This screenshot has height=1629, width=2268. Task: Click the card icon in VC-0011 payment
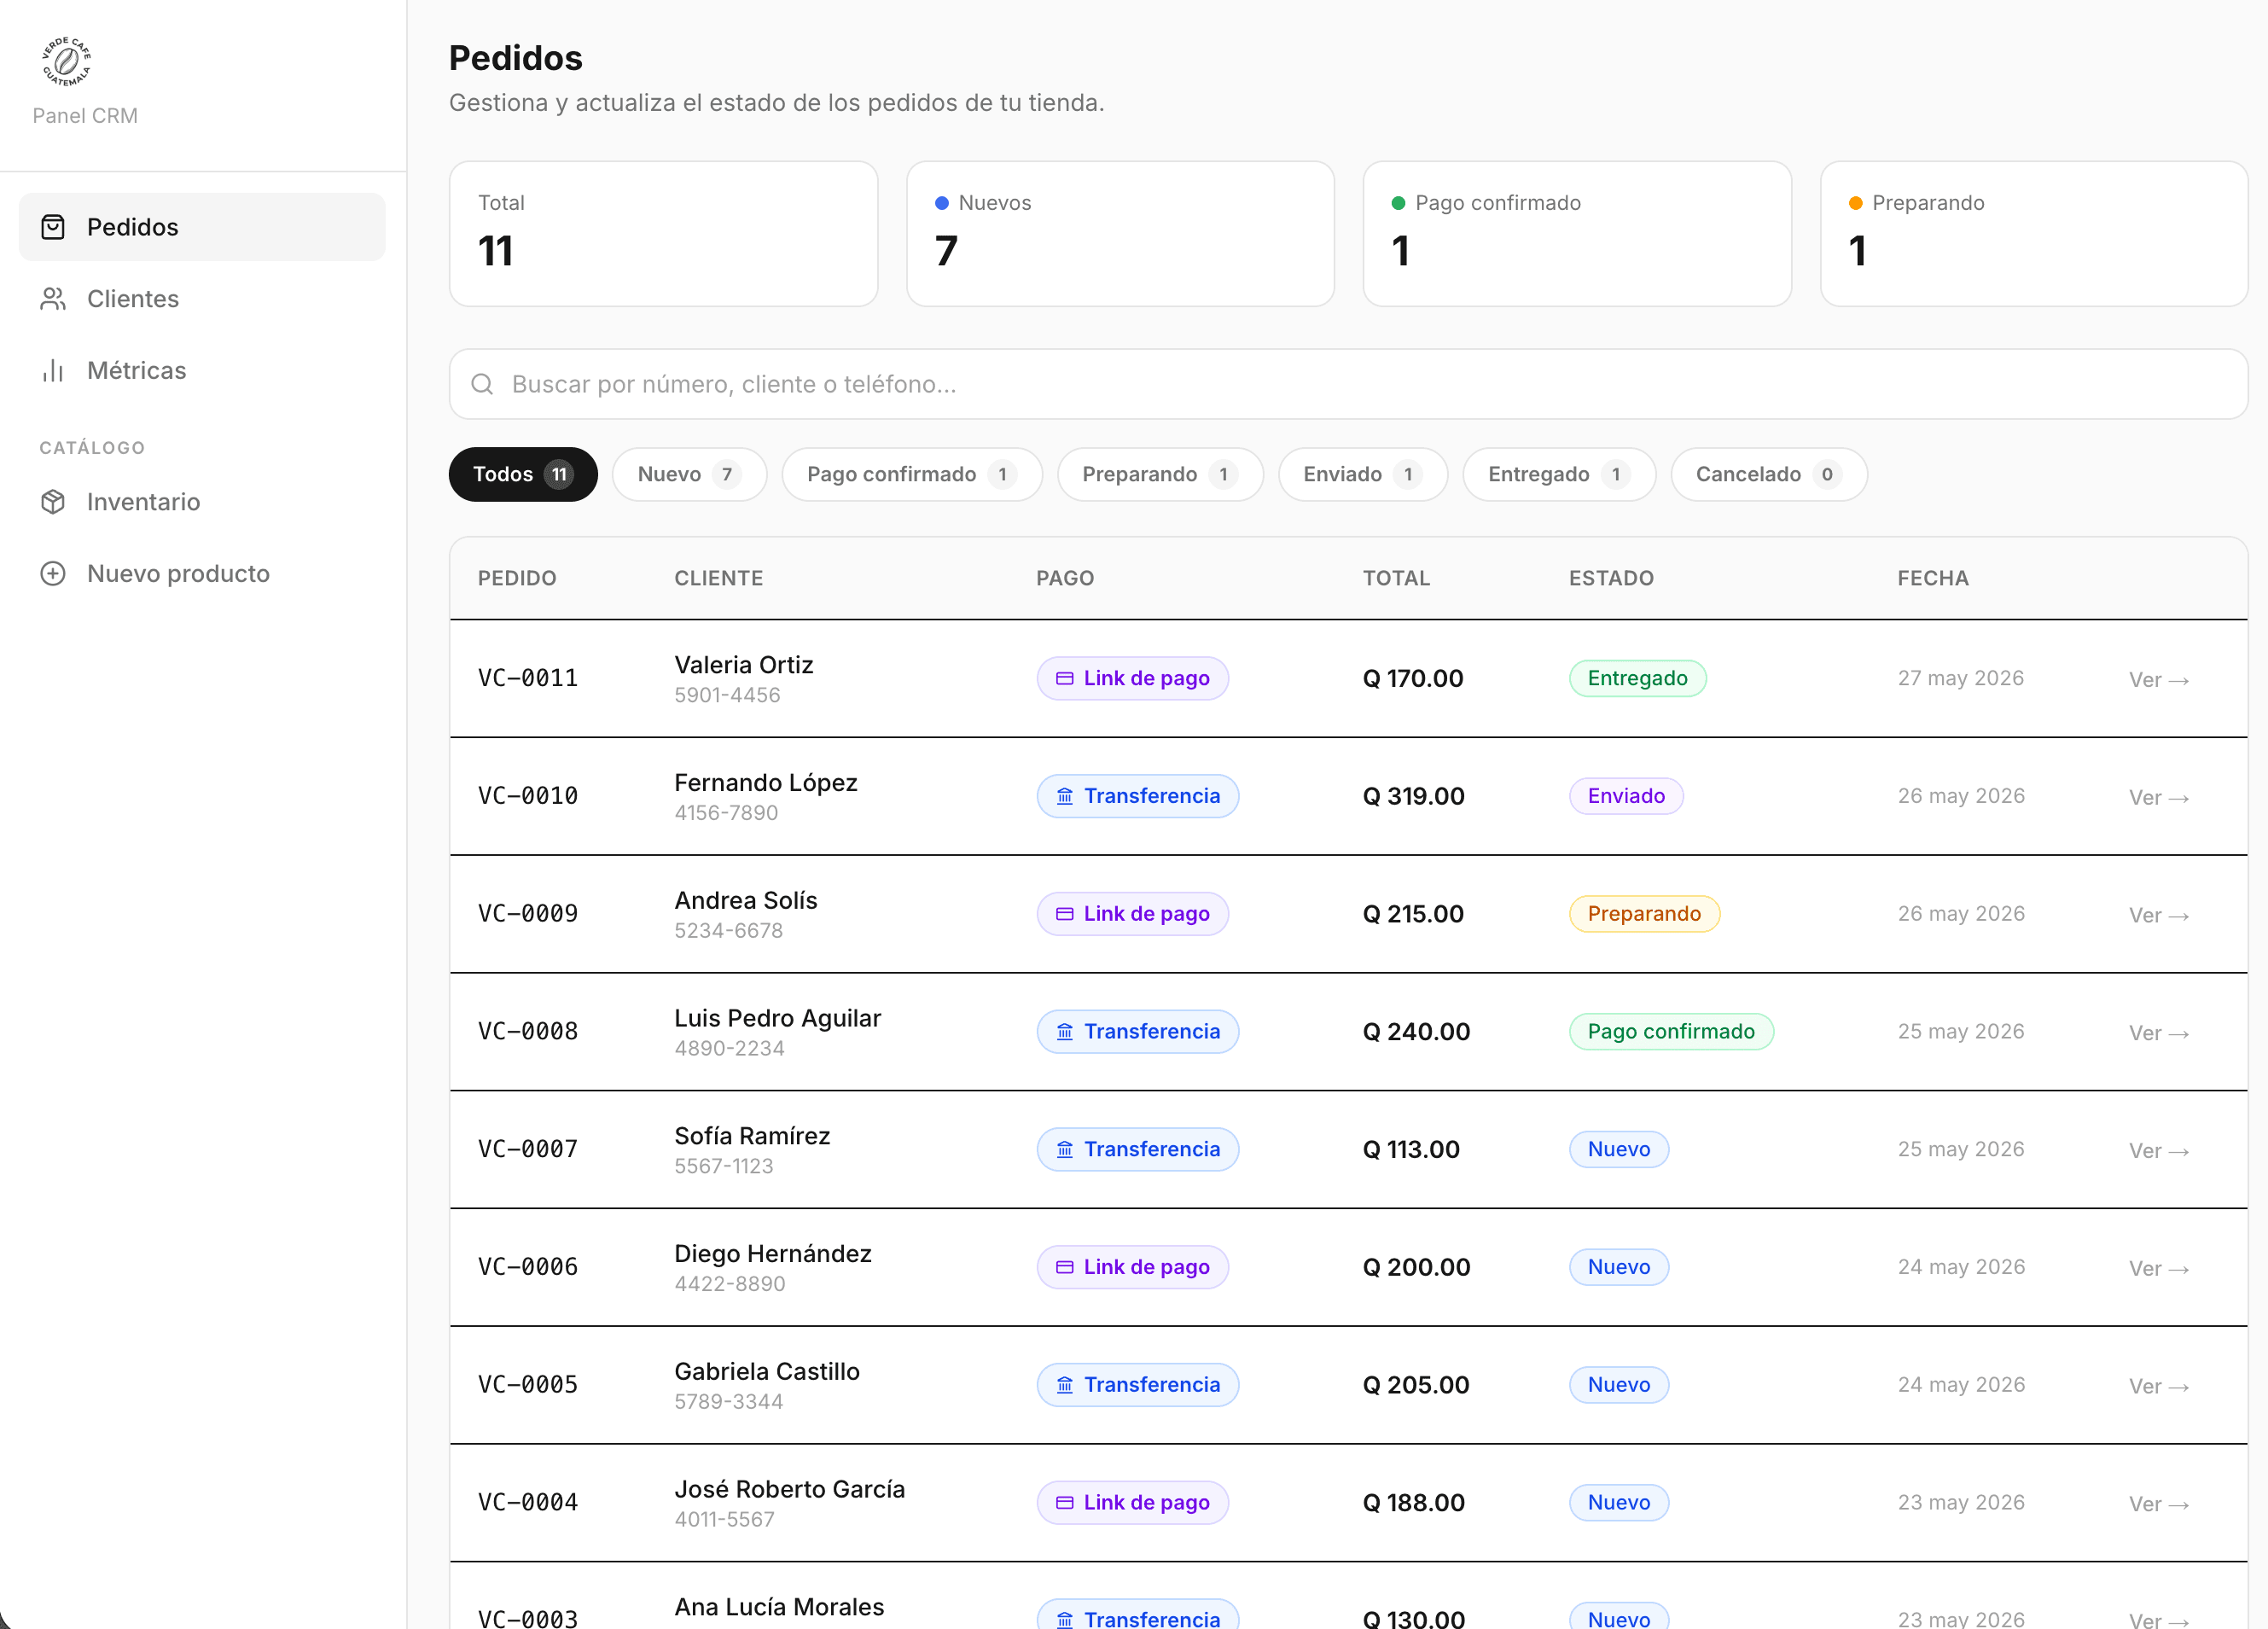pos(1065,679)
